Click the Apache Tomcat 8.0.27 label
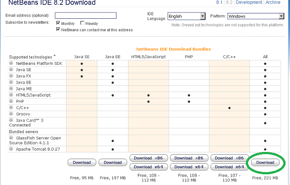Screen dimensions: 290x185 pos(38,149)
